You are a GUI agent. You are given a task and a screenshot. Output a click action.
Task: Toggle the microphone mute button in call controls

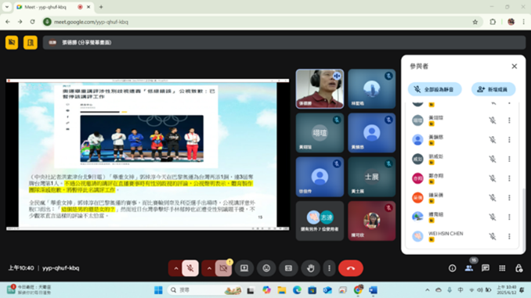[190, 268]
